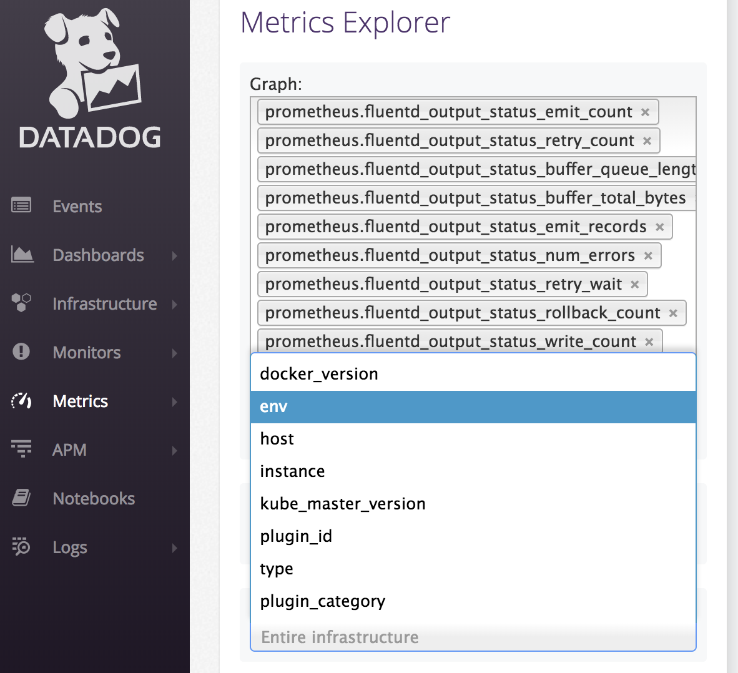The height and width of the screenshot is (673, 738).
Task: Click the Infrastructure hexagon icon
Action: (21, 303)
